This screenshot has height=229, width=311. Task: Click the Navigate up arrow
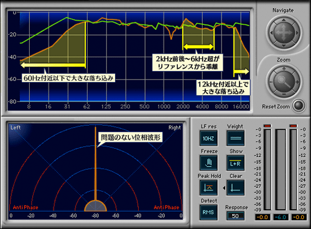(284, 20)
